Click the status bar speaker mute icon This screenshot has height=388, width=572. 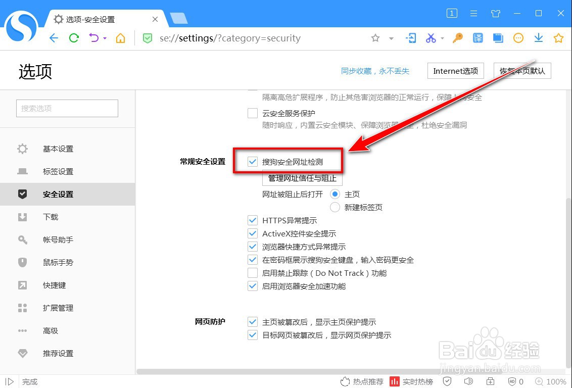pyautogui.click(x=468, y=381)
